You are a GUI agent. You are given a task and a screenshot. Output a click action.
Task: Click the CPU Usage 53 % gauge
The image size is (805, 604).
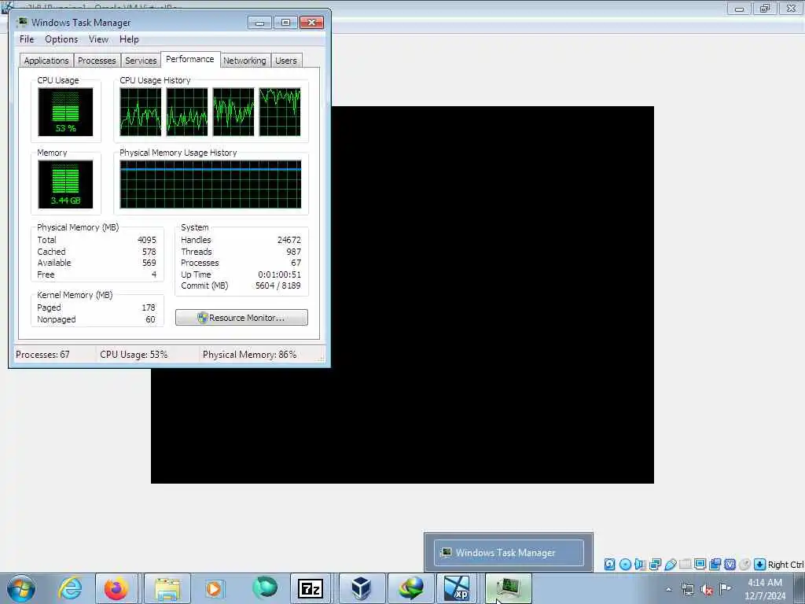[65, 112]
